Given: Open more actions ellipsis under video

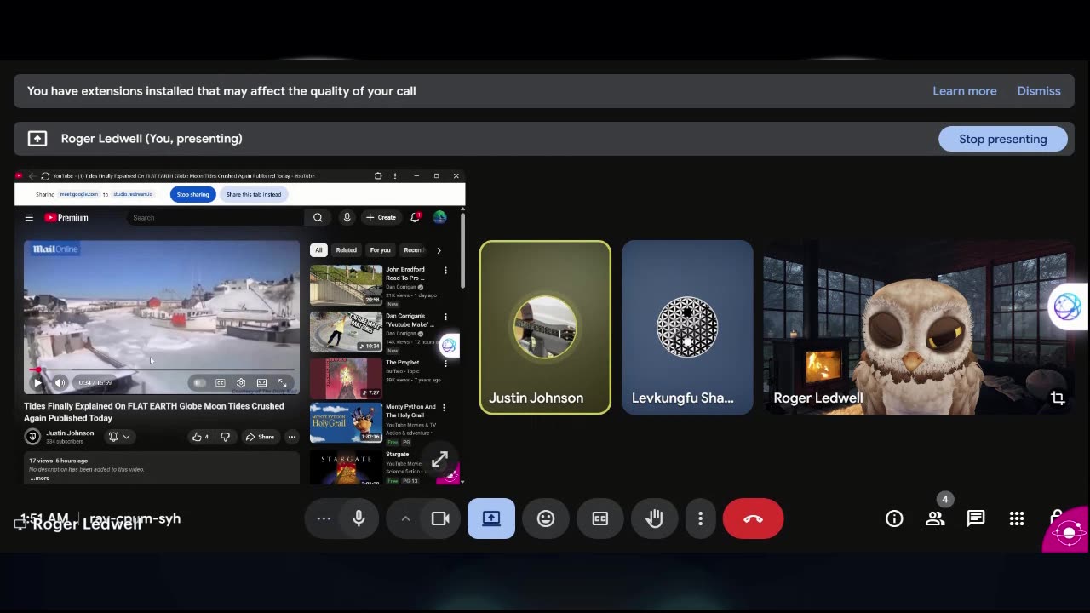Looking at the screenshot, I should point(291,437).
